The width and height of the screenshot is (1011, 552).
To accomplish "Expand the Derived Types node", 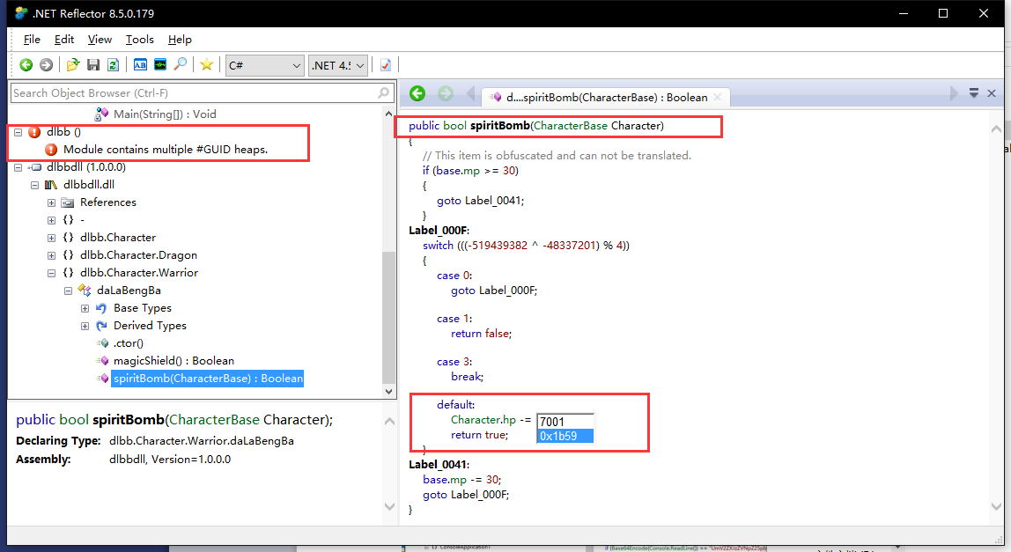I will [85, 326].
